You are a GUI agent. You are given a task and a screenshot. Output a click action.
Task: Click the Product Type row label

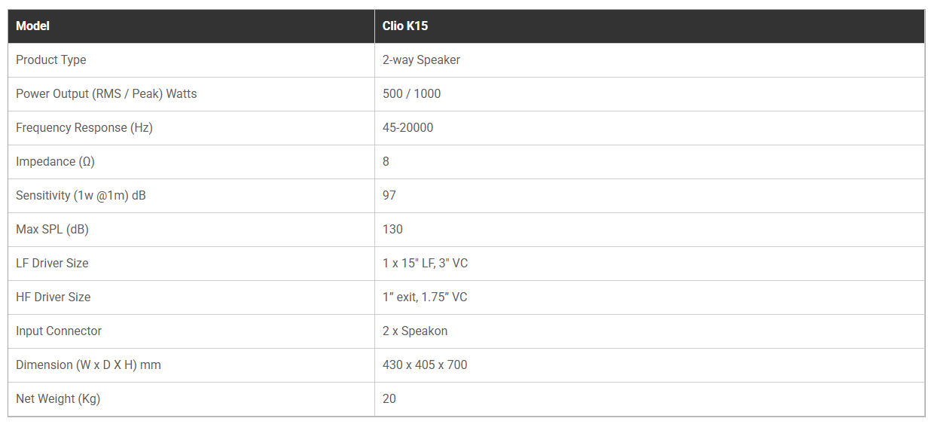pos(51,60)
